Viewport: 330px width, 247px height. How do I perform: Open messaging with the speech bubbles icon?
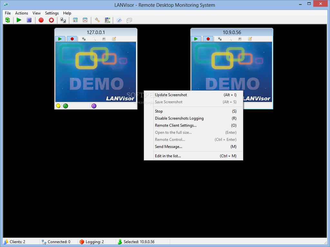129,20
